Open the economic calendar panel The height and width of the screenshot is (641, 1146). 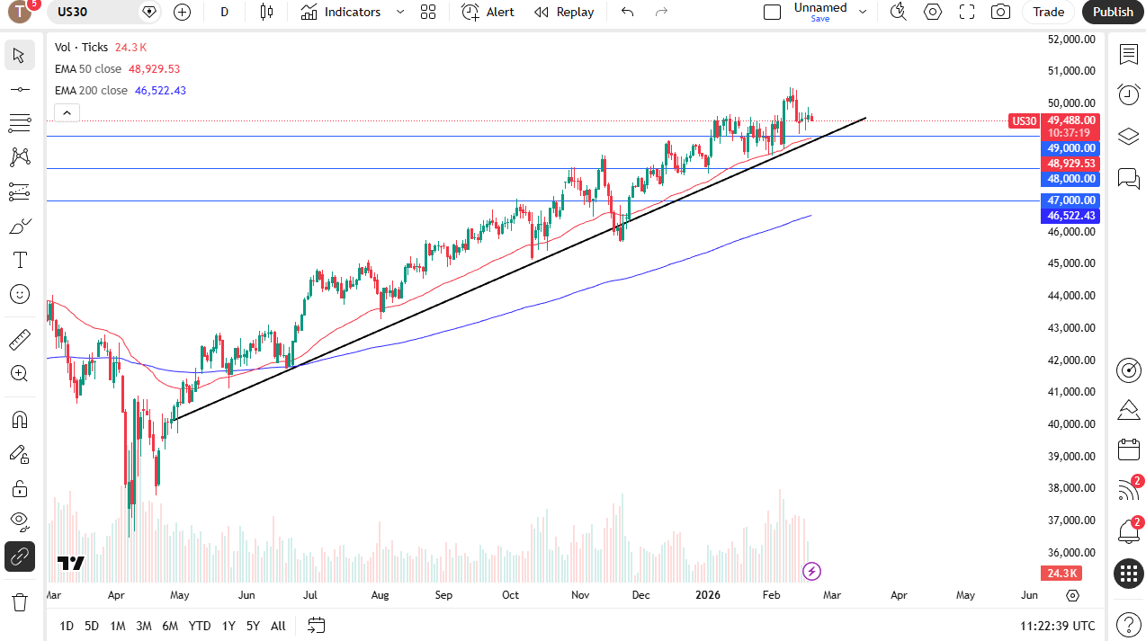(x=1128, y=450)
